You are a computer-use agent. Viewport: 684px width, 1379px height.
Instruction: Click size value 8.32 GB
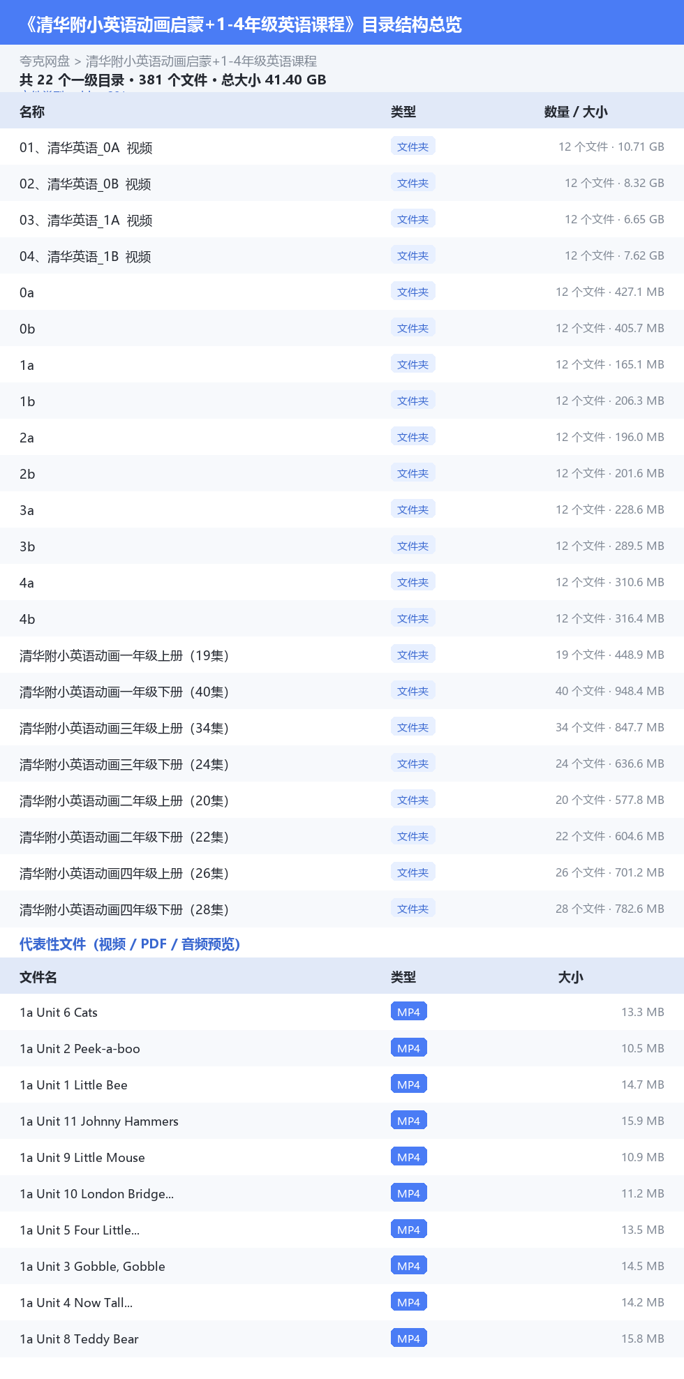644,183
